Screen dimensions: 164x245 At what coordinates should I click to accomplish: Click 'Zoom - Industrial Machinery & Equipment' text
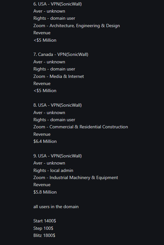[76, 178]
